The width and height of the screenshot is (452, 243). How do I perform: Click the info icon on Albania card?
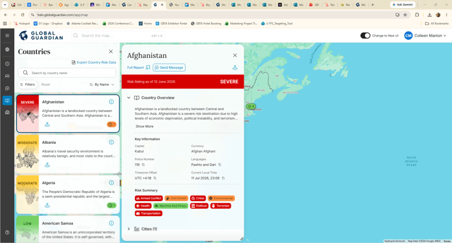(x=111, y=142)
